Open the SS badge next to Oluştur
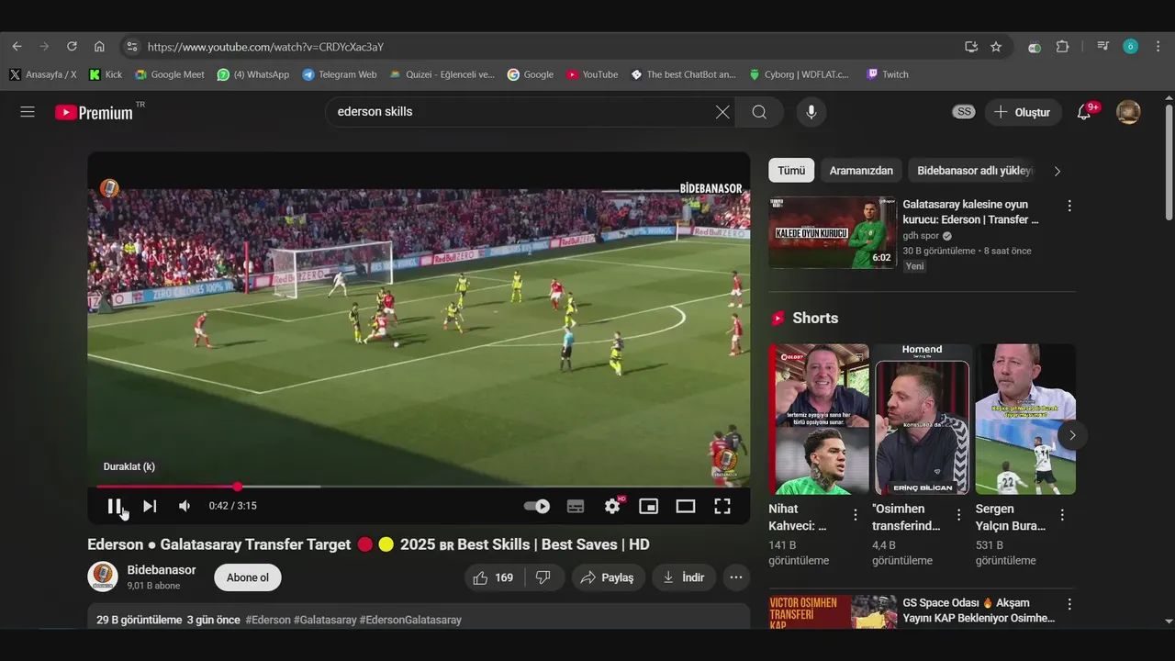Viewport: 1175px width, 661px height. [x=963, y=112]
